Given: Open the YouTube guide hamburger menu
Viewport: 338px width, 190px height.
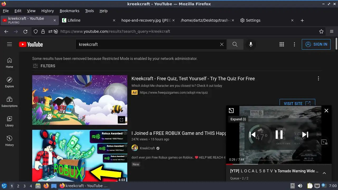Looking at the screenshot, I should pyautogui.click(x=10, y=44).
